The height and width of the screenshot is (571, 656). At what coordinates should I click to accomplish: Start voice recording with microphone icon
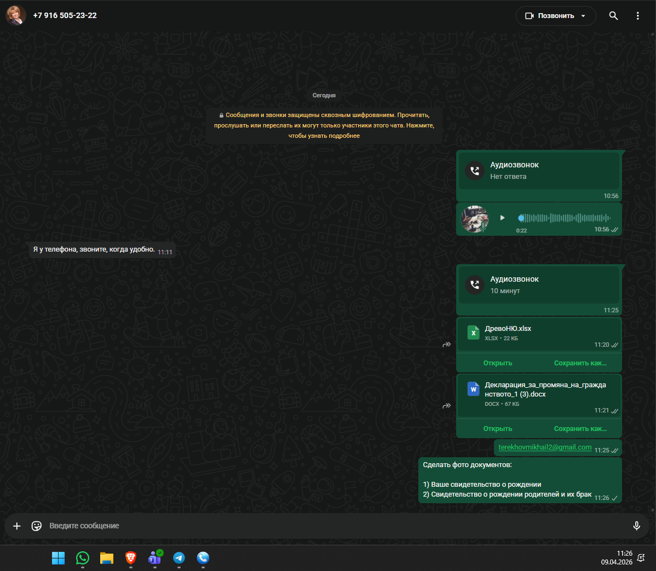pyautogui.click(x=636, y=526)
